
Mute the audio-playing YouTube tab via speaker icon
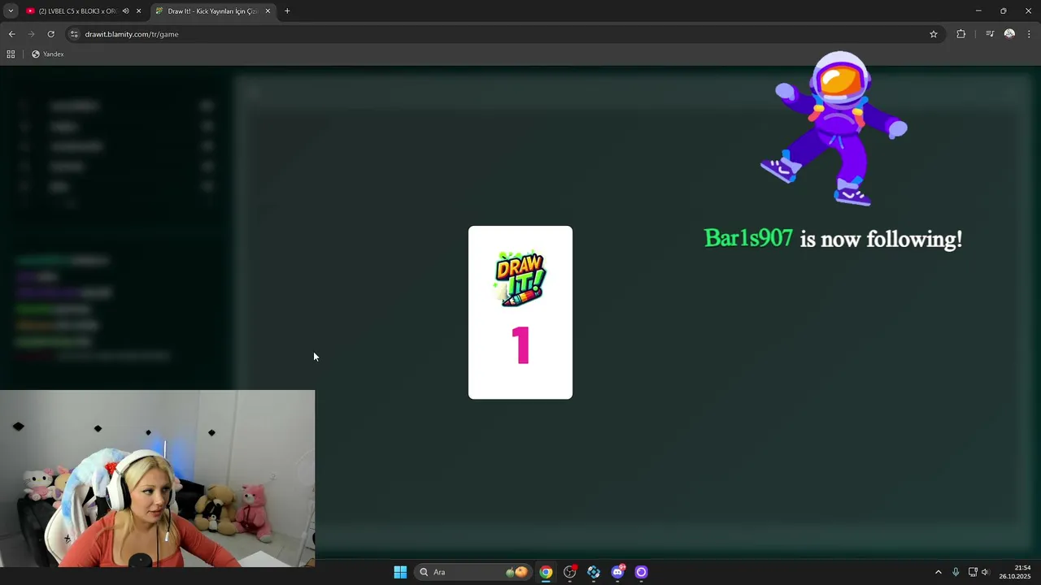125,11
